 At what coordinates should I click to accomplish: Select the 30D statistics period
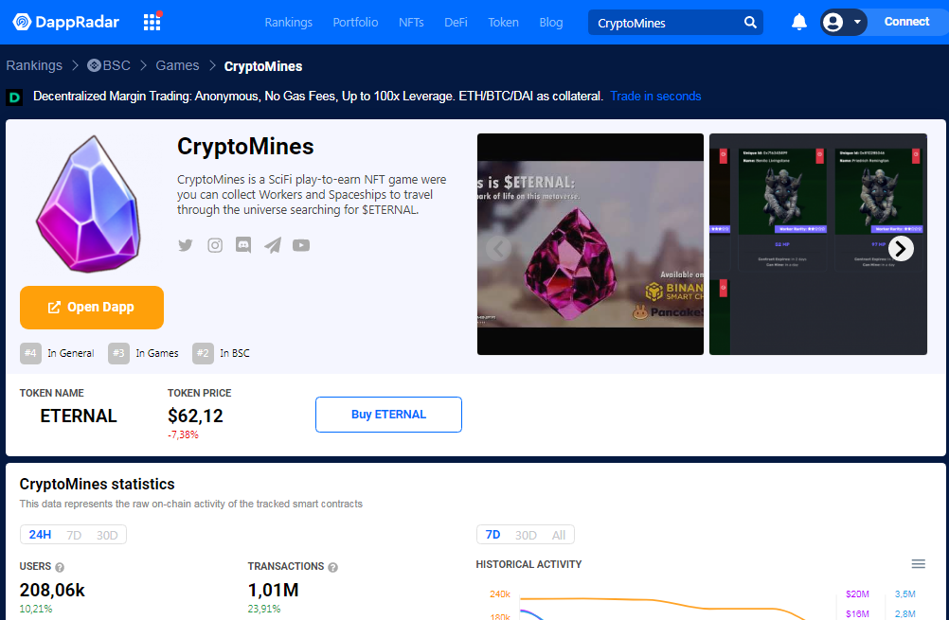click(107, 535)
